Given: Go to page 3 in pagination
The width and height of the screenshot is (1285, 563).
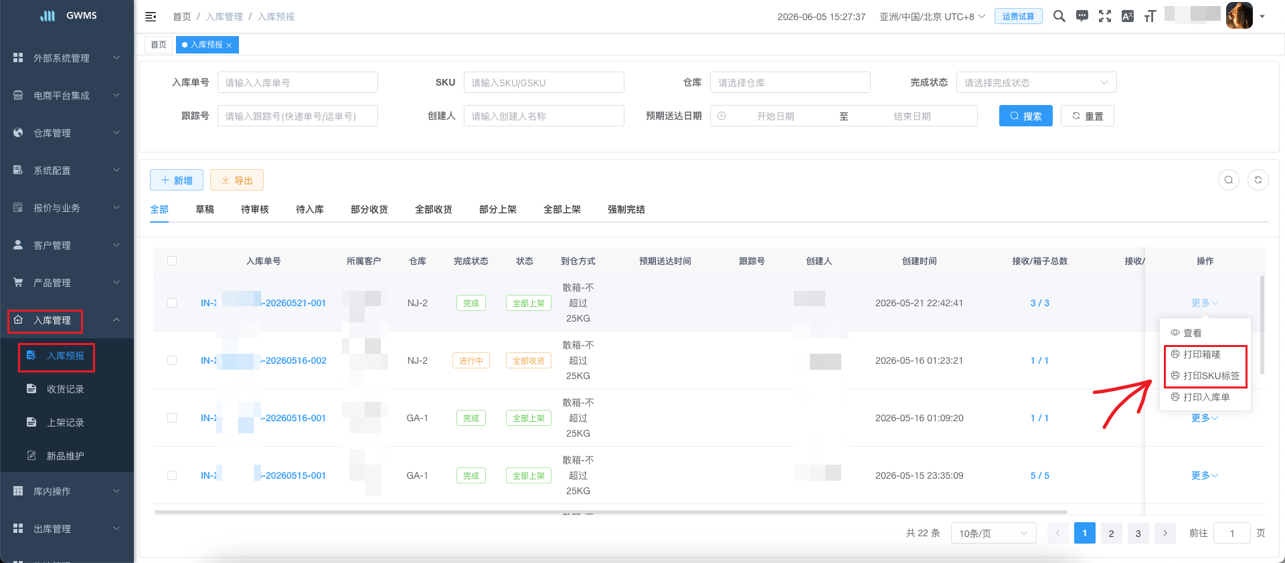Looking at the screenshot, I should [x=1138, y=533].
